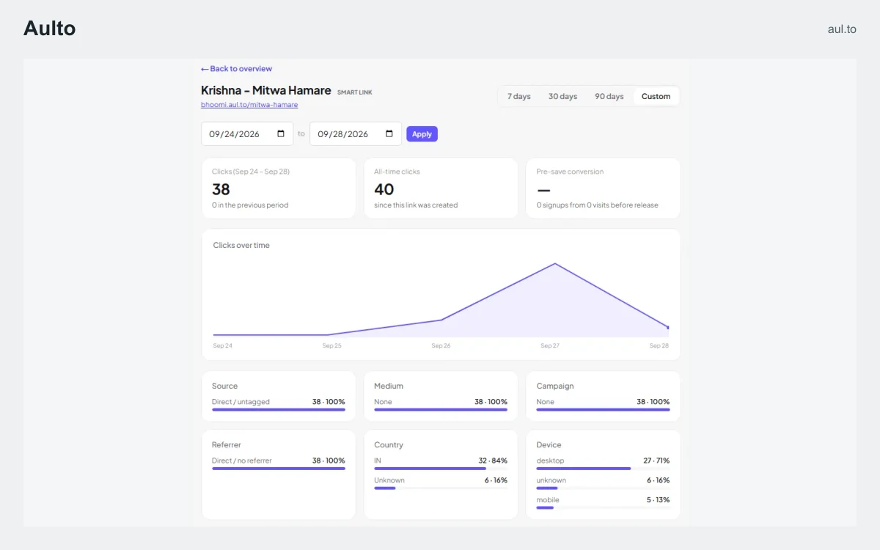The width and height of the screenshot is (880, 550).
Task: Switch to the 7 days range
Action: point(519,97)
